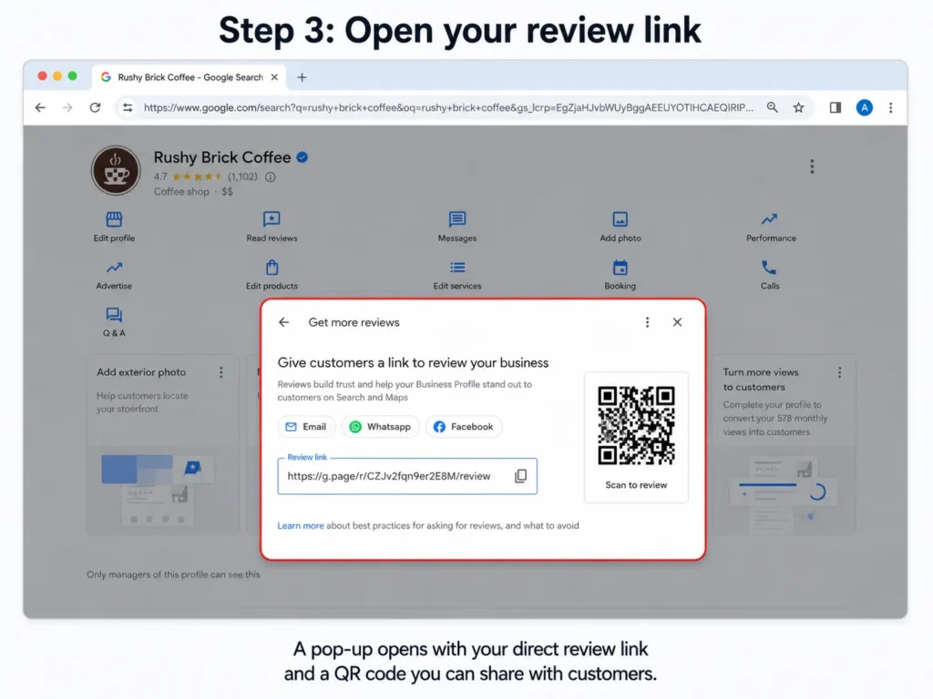Image resolution: width=933 pixels, height=699 pixels.
Task: Open Read reviews
Action: (x=272, y=227)
